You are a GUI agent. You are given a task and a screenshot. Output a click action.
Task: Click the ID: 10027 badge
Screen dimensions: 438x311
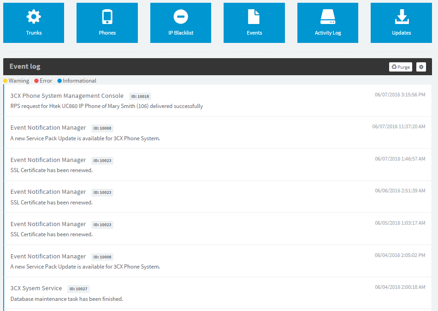pyautogui.click(x=78, y=289)
